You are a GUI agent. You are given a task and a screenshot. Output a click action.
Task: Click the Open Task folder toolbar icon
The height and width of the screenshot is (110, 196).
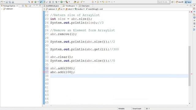[x=78, y=2]
